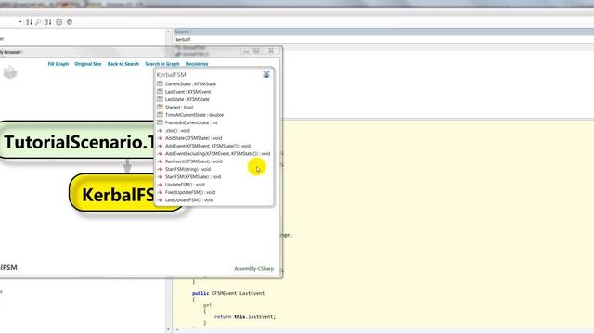594x334 pixels.
Task: Click 'KFSMEvent' type in the code pane
Action: (224, 293)
